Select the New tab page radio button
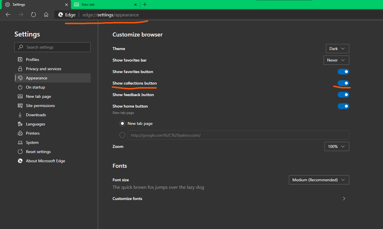Viewport: 383px width, 229px height. 122,123
